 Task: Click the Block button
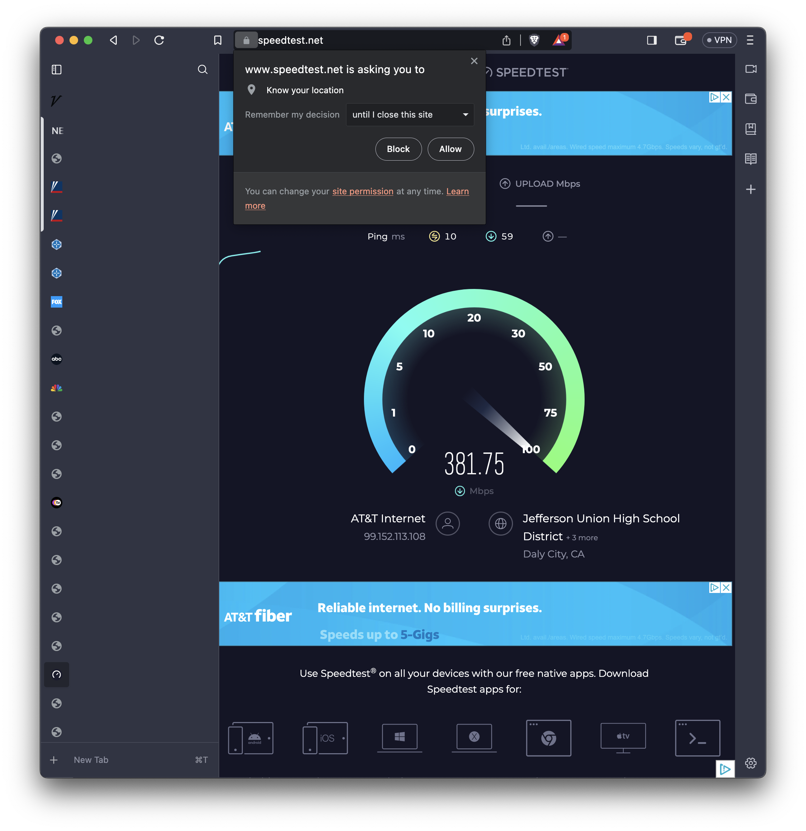[x=398, y=149]
